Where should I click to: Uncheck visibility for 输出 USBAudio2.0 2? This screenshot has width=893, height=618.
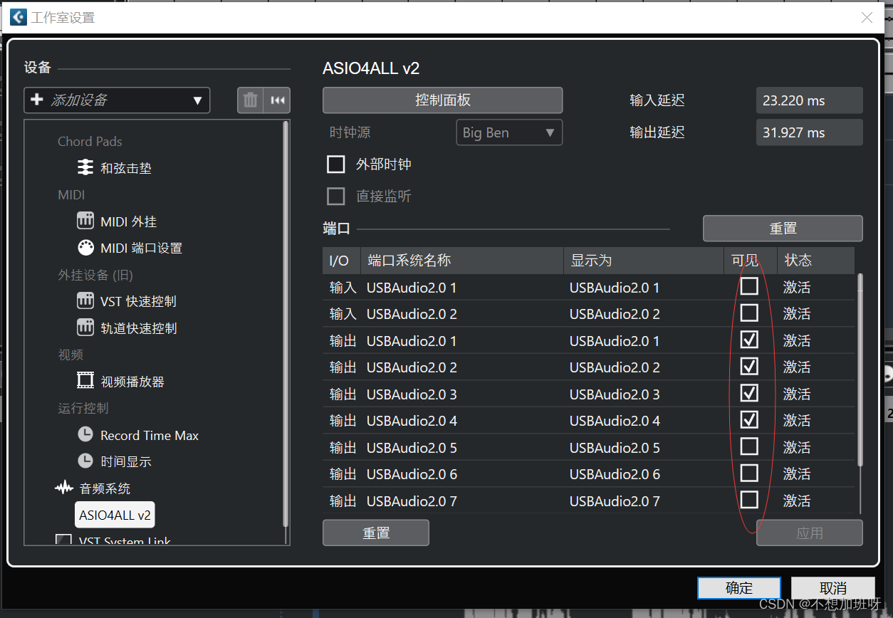click(x=749, y=367)
